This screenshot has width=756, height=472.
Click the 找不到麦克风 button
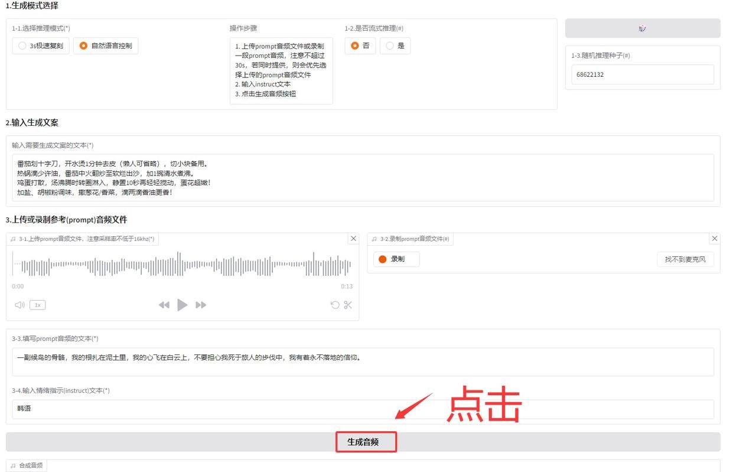click(x=685, y=259)
